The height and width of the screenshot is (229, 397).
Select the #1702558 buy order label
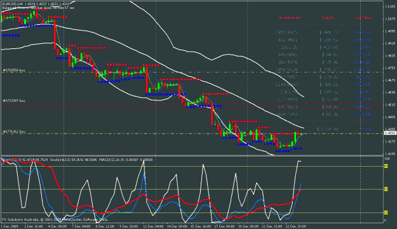pos(14,70)
